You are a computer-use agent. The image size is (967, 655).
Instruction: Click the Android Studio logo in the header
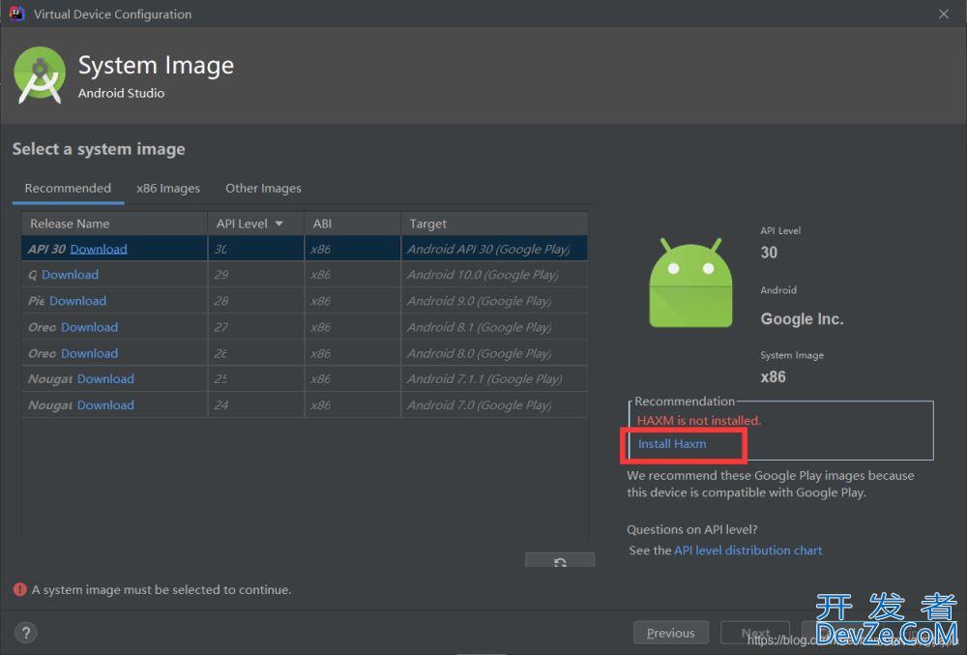click(40, 74)
